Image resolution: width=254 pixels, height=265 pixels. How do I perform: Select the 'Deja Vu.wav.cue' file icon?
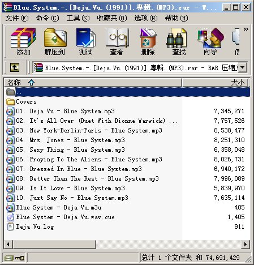pos(10,217)
